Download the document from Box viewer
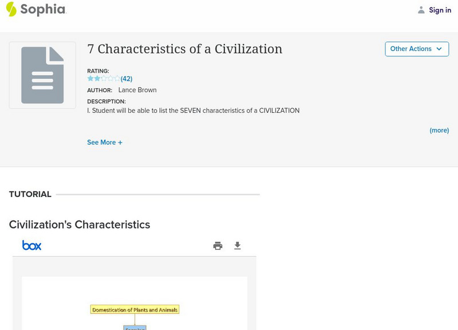Image resolution: width=458 pixels, height=330 pixels. click(238, 246)
